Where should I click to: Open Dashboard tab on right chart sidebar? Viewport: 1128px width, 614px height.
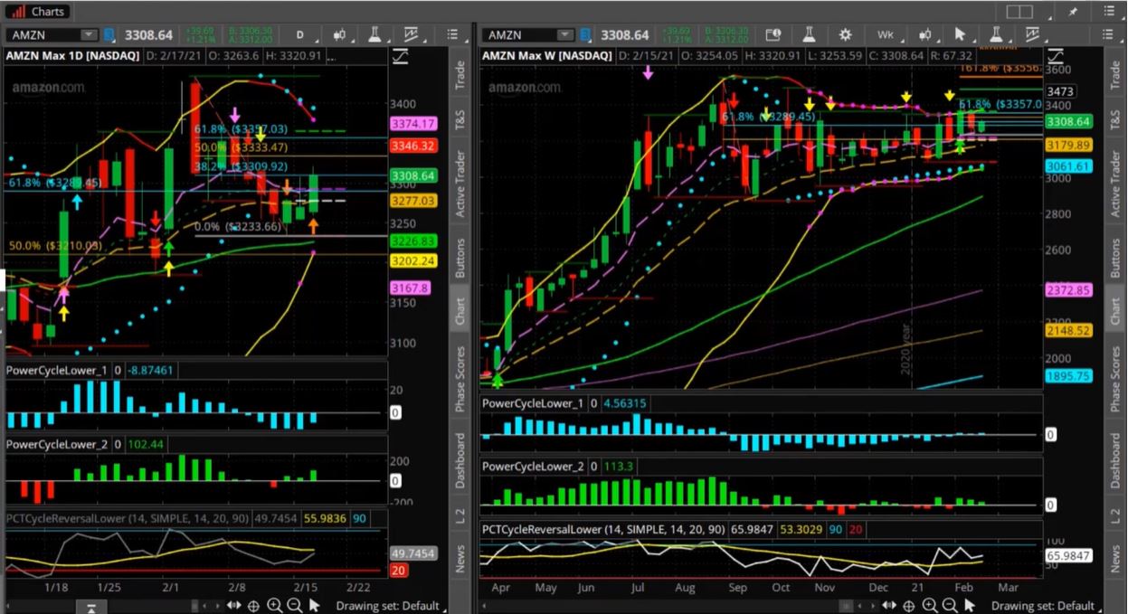pyautogui.click(x=1114, y=460)
